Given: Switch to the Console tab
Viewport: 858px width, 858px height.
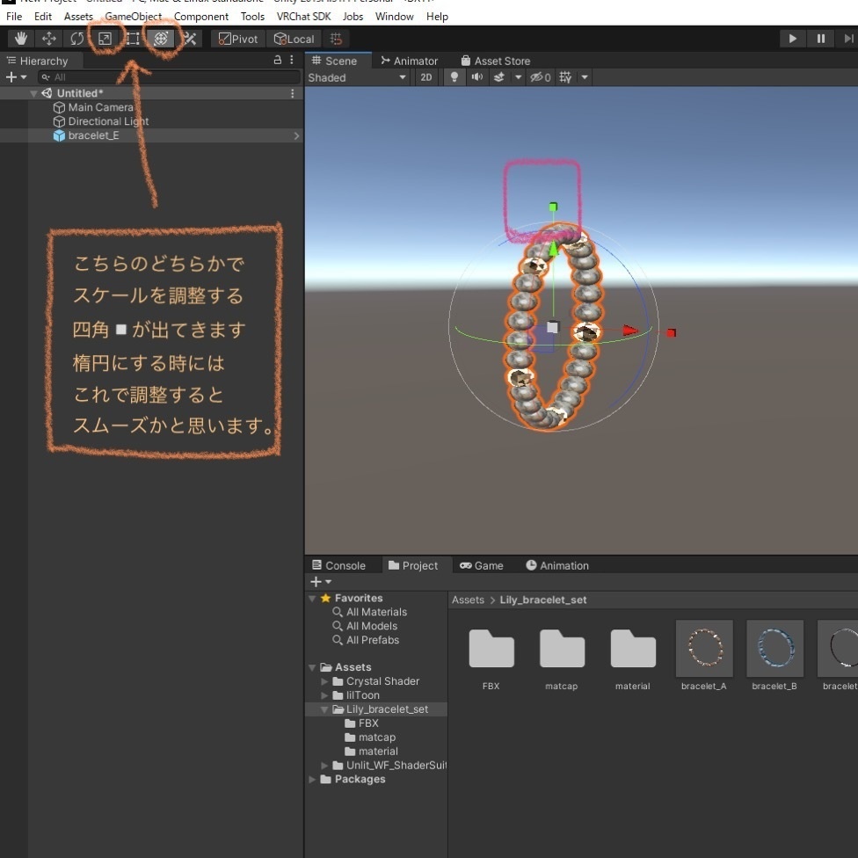Looking at the screenshot, I should (338, 565).
